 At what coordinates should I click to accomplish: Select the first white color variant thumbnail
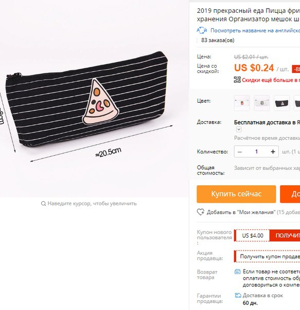tap(242, 103)
